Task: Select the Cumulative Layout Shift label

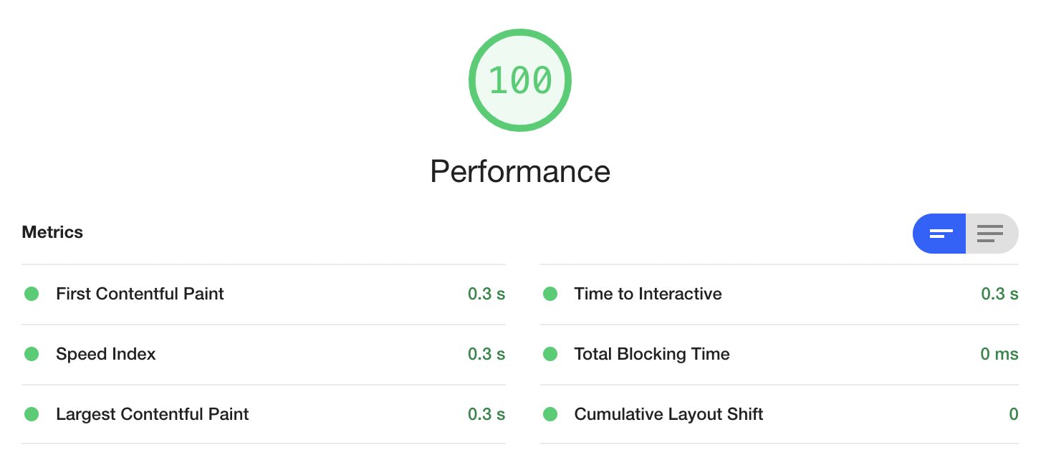Action: point(668,414)
